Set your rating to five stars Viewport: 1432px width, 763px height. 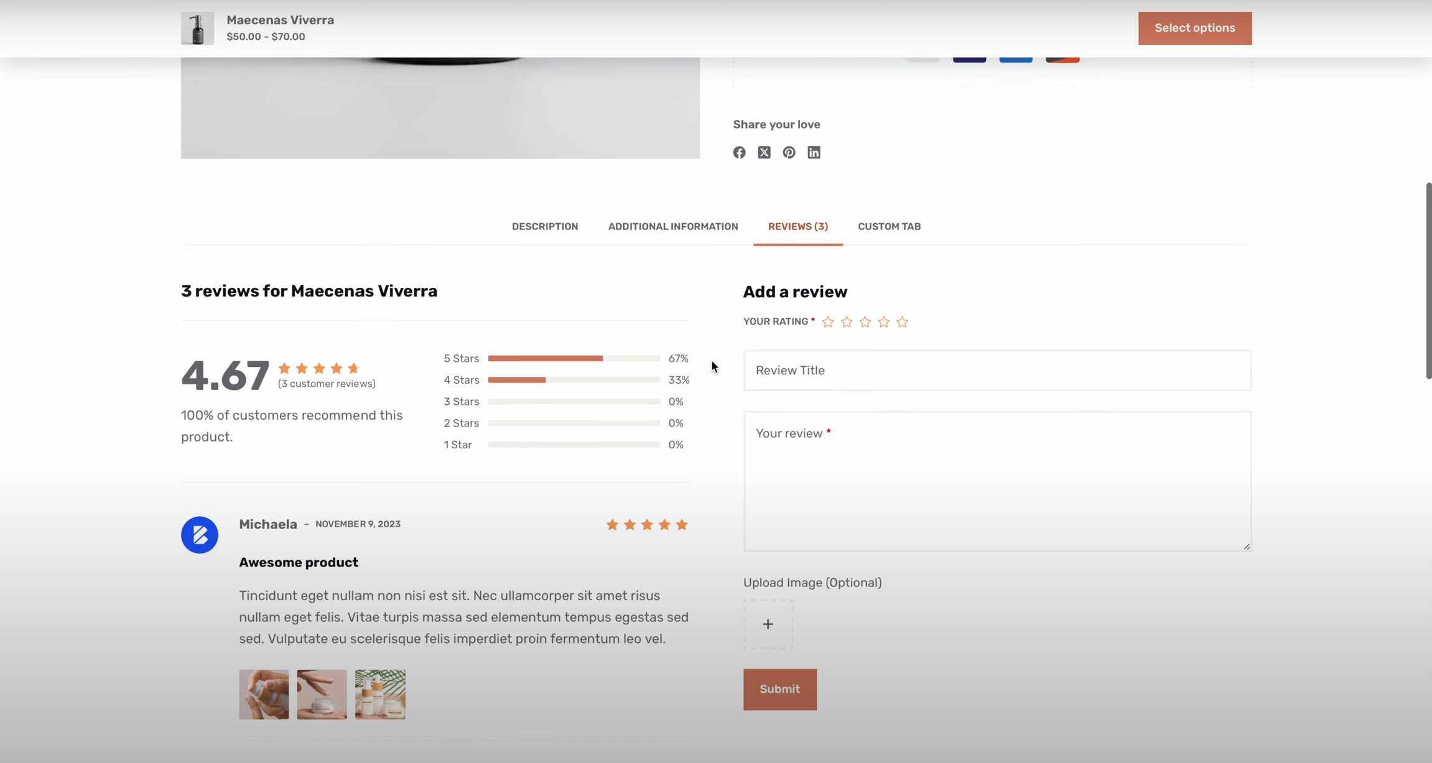click(x=903, y=322)
